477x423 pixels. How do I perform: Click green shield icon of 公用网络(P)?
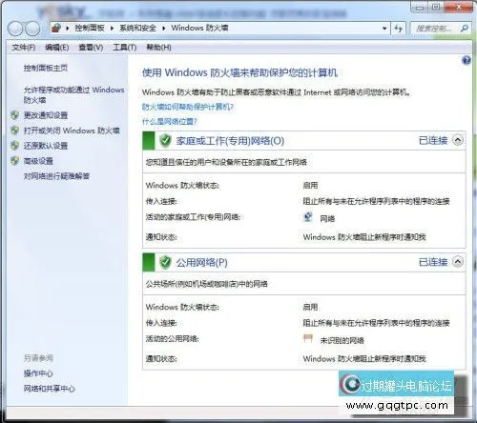pyautogui.click(x=165, y=262)
